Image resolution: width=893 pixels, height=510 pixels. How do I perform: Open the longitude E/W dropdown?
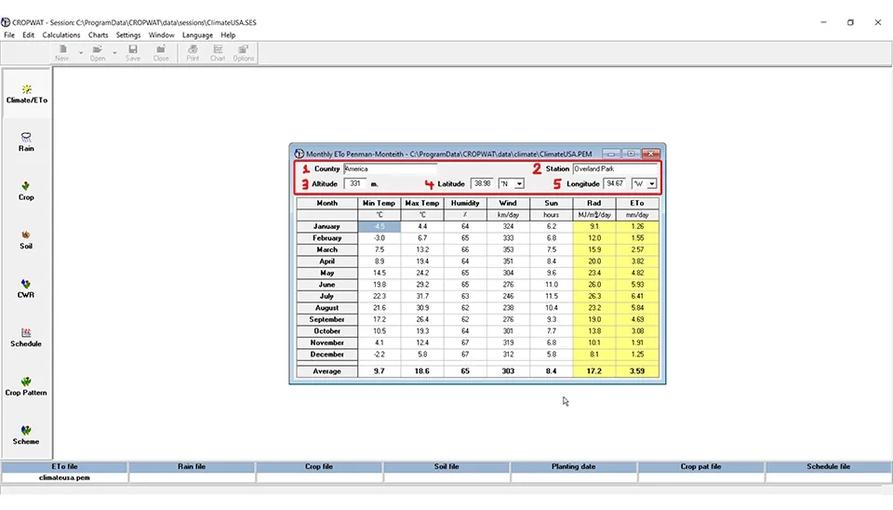pos(651,184)
